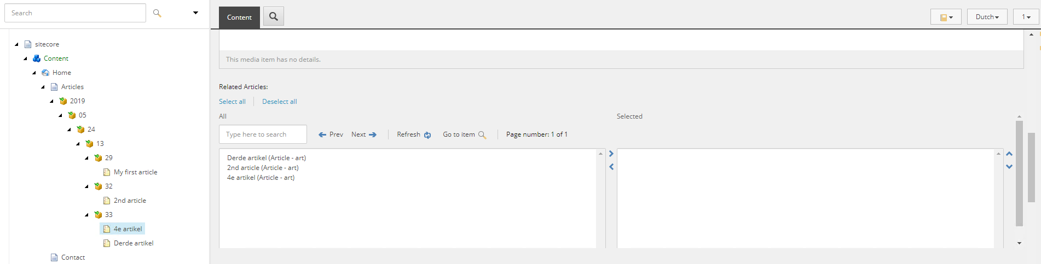Collapse the Home tree node

click(x=34, y=73)
